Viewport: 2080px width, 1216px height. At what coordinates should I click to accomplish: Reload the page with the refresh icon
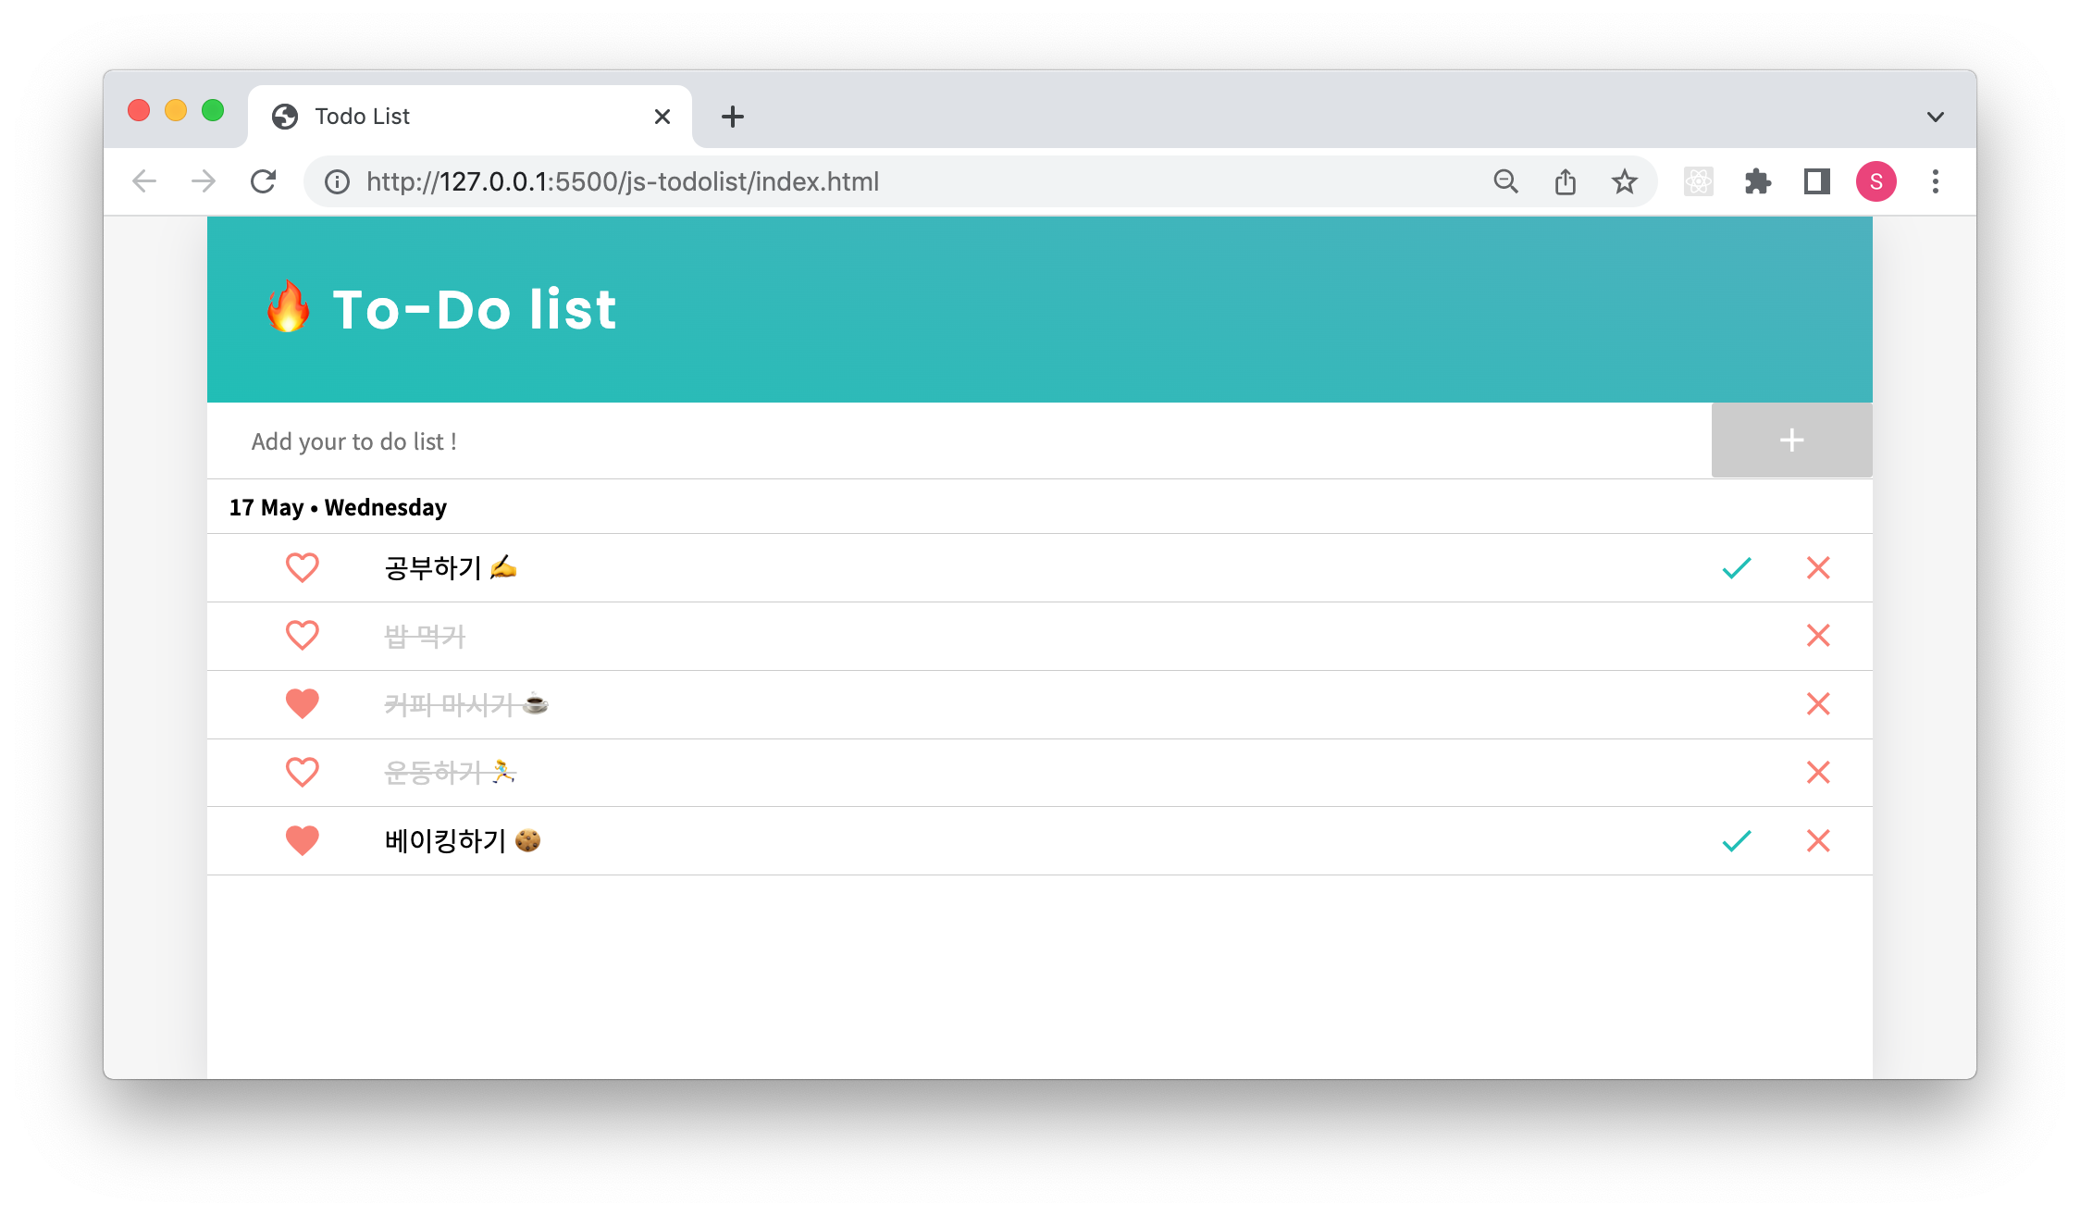pyautogui.click(x=264, y=181)
